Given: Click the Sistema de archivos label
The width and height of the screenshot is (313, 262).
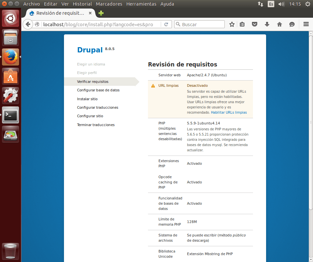Looking at the screenshot, I should tap(168, 238).
